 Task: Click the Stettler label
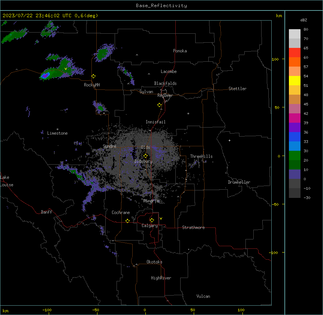238,89
